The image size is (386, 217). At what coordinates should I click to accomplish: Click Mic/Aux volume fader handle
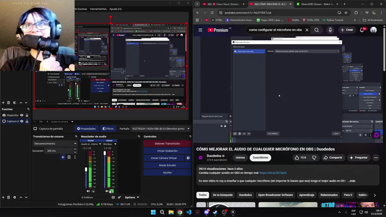pos(105,153)
